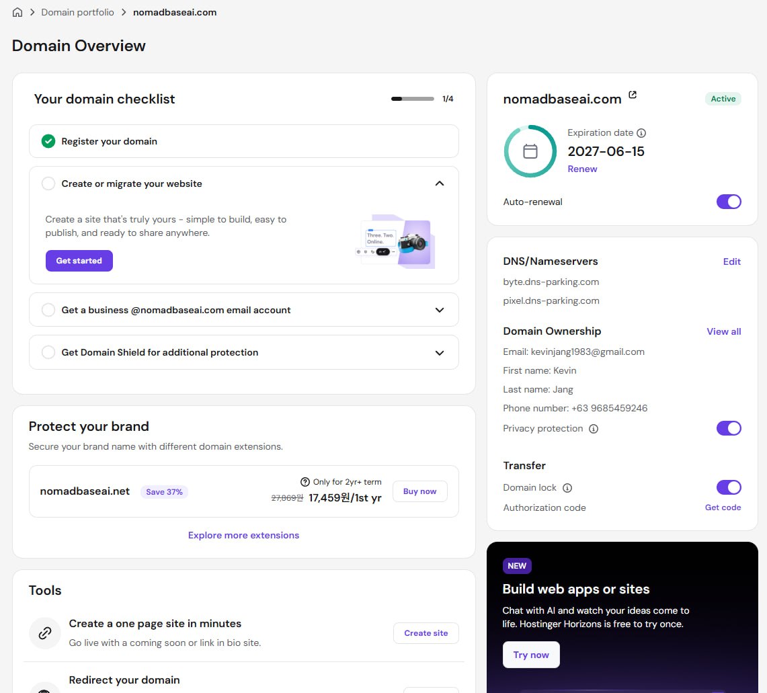767x693 pixels.
Task: Expand the business email account section
Action: [439, 310]
